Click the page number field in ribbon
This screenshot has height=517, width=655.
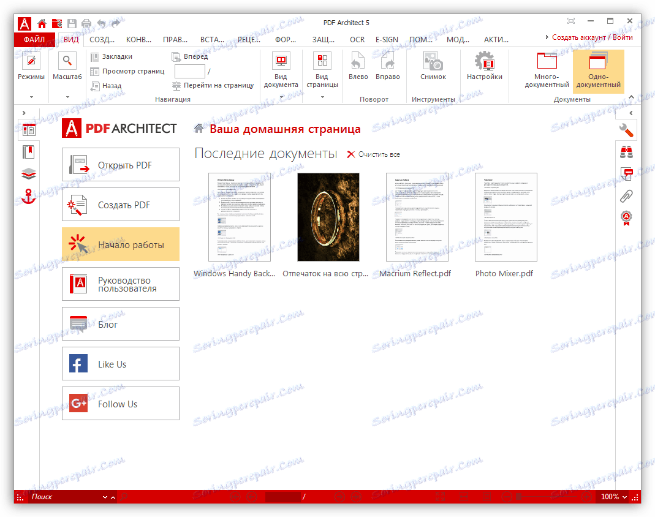click(190, 72)
